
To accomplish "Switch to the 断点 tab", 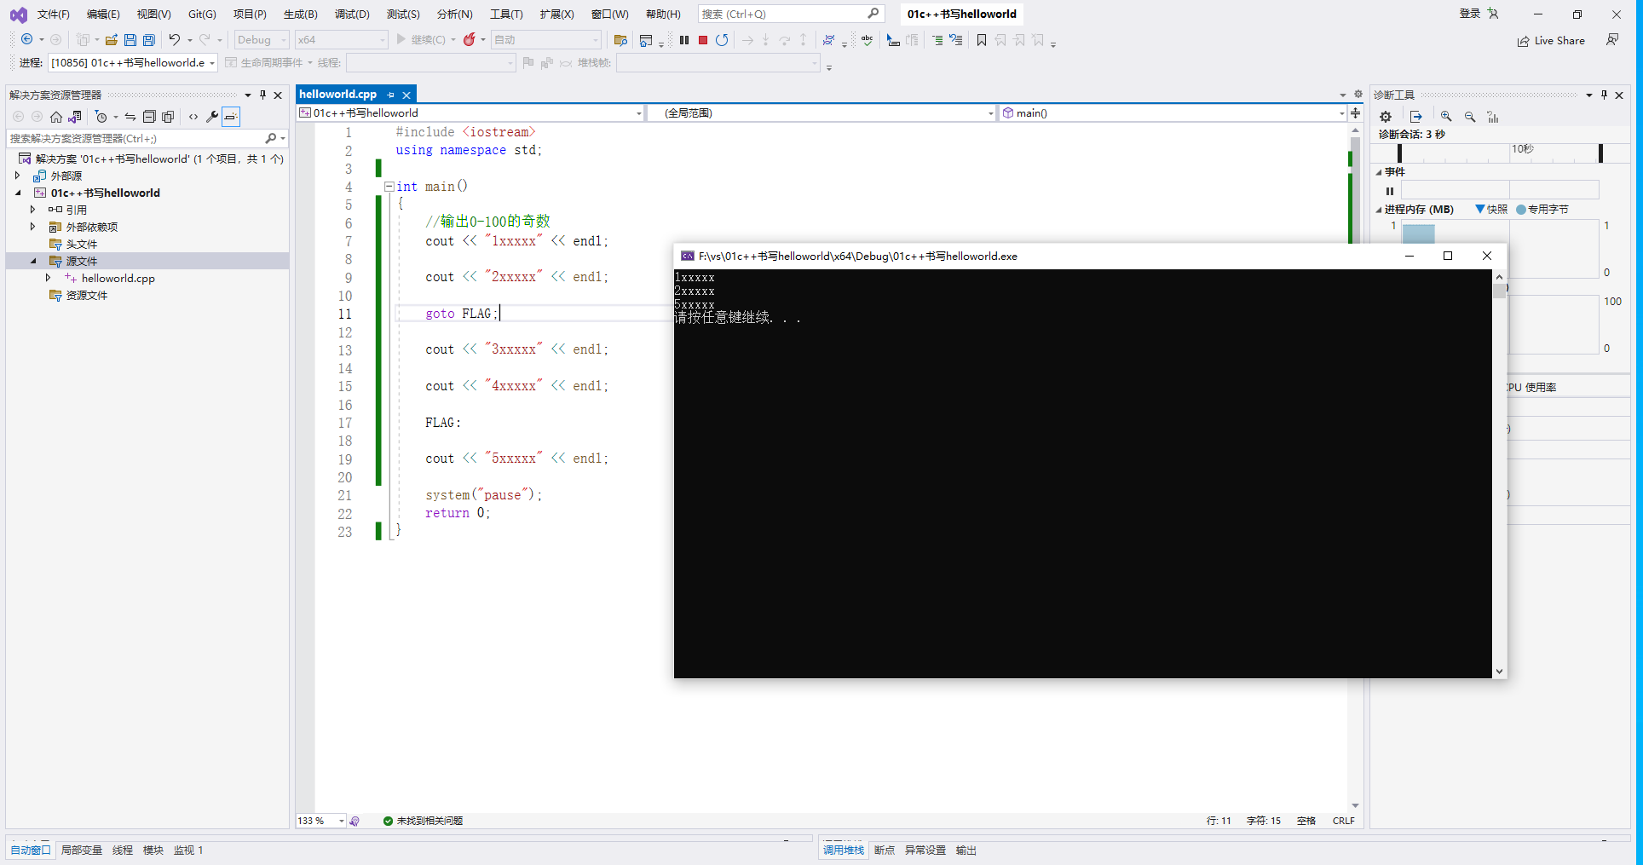I will click(x=885, y=850).
